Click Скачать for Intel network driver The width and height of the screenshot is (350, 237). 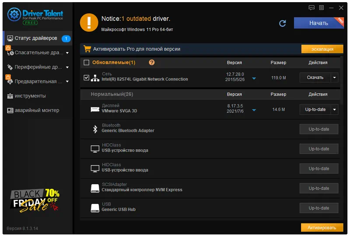tap(315, 78)
